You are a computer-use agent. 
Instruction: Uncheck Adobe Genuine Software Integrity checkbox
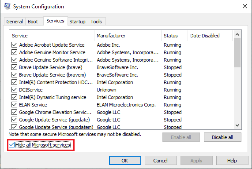point(14,60)
